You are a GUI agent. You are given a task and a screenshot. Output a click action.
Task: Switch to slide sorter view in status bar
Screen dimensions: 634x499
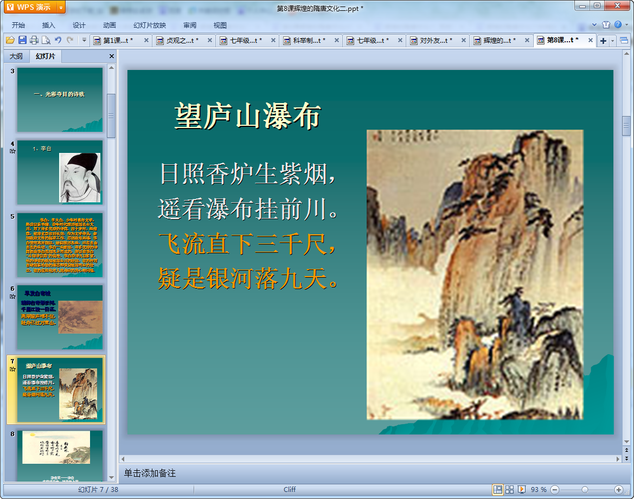pos(509,489)
